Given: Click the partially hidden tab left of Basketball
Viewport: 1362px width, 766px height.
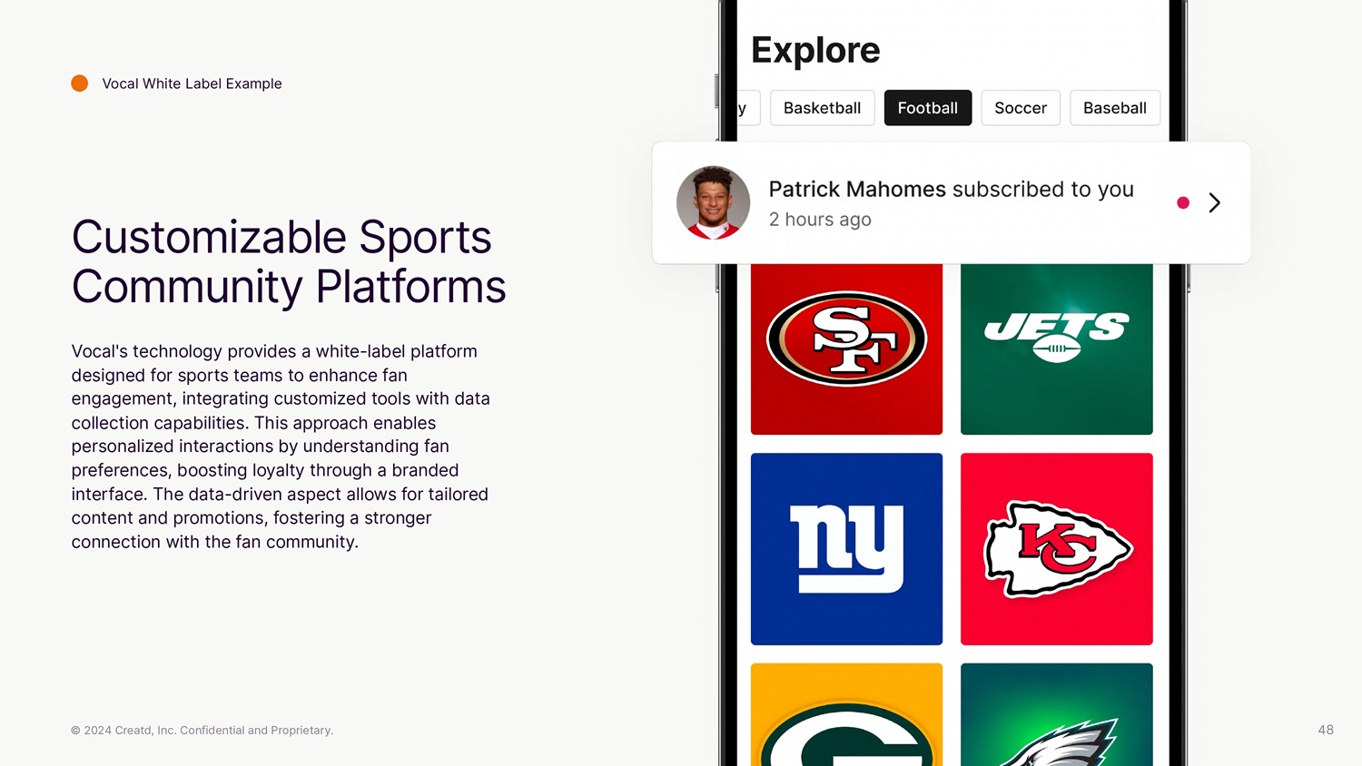Looking at the screenshot, I should [x=745, y=108].
